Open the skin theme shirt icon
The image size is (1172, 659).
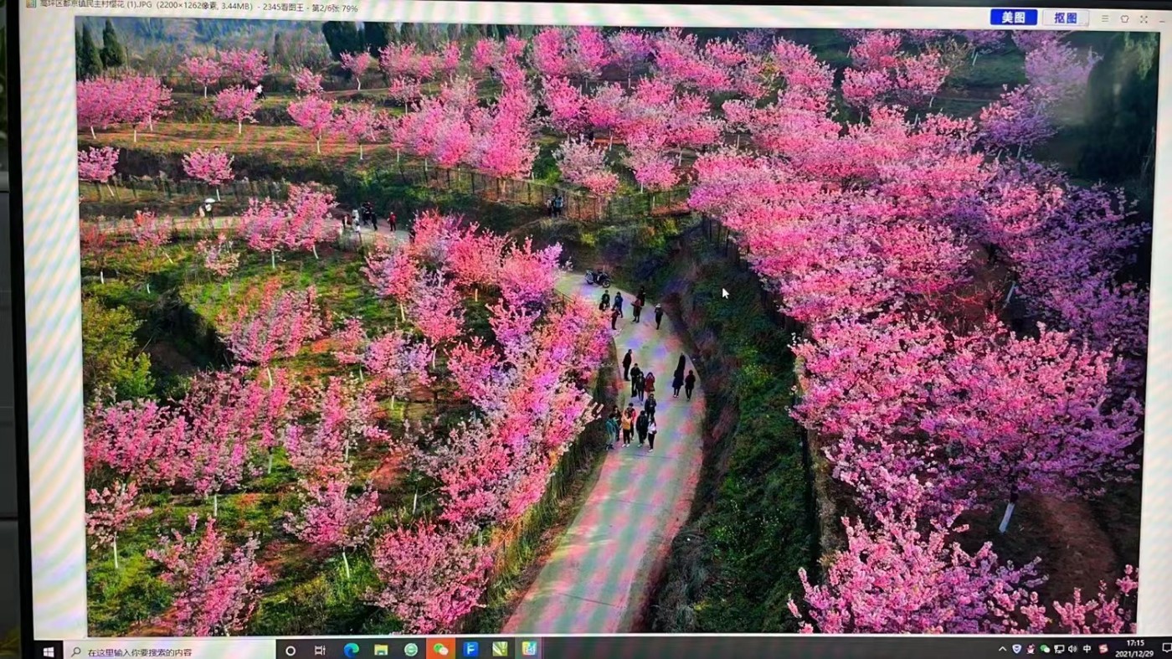(x=1124, y=18)
